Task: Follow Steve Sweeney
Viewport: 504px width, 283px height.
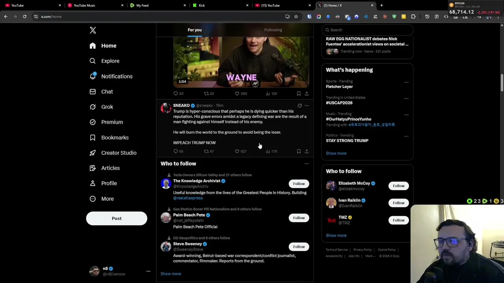Action: [299, 247]
